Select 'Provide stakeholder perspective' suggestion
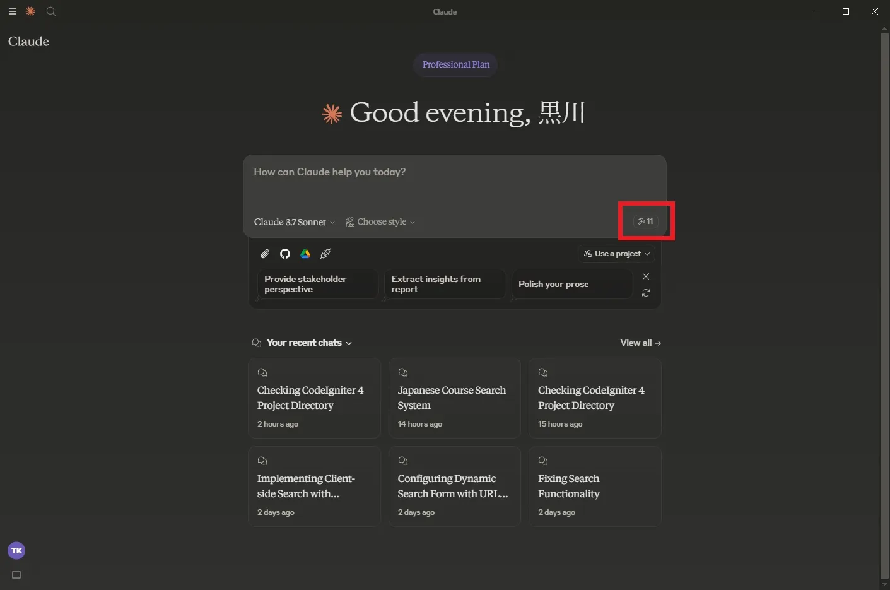 [318, 284]
